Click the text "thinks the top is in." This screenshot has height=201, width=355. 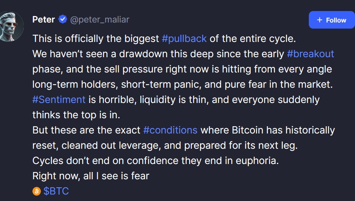tap(76, 115)
